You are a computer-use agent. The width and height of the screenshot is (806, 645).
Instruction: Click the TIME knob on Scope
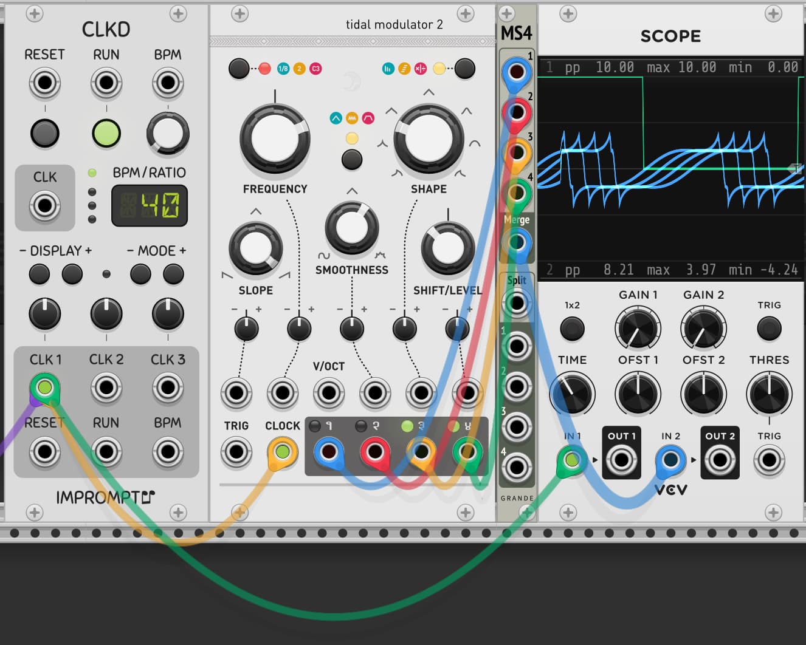pyautogui.click(x=572, y=394)
